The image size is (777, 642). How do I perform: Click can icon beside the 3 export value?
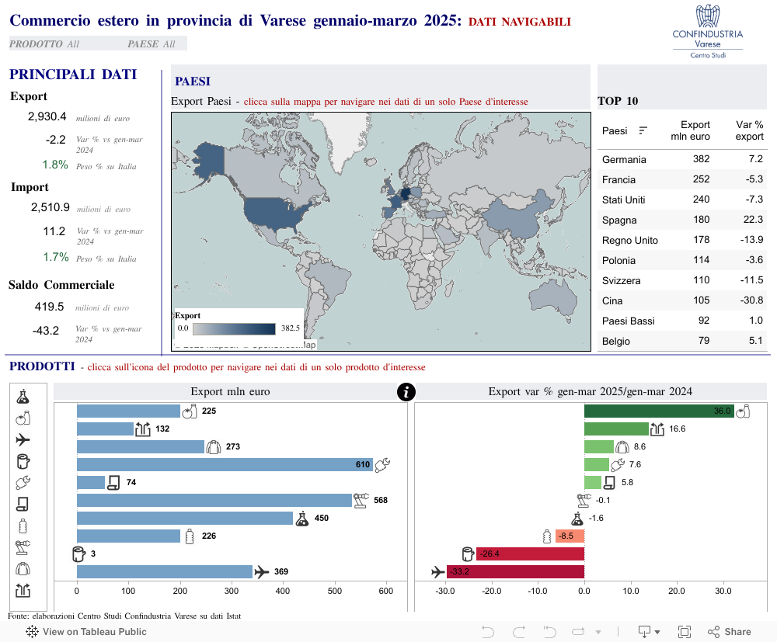78,554
